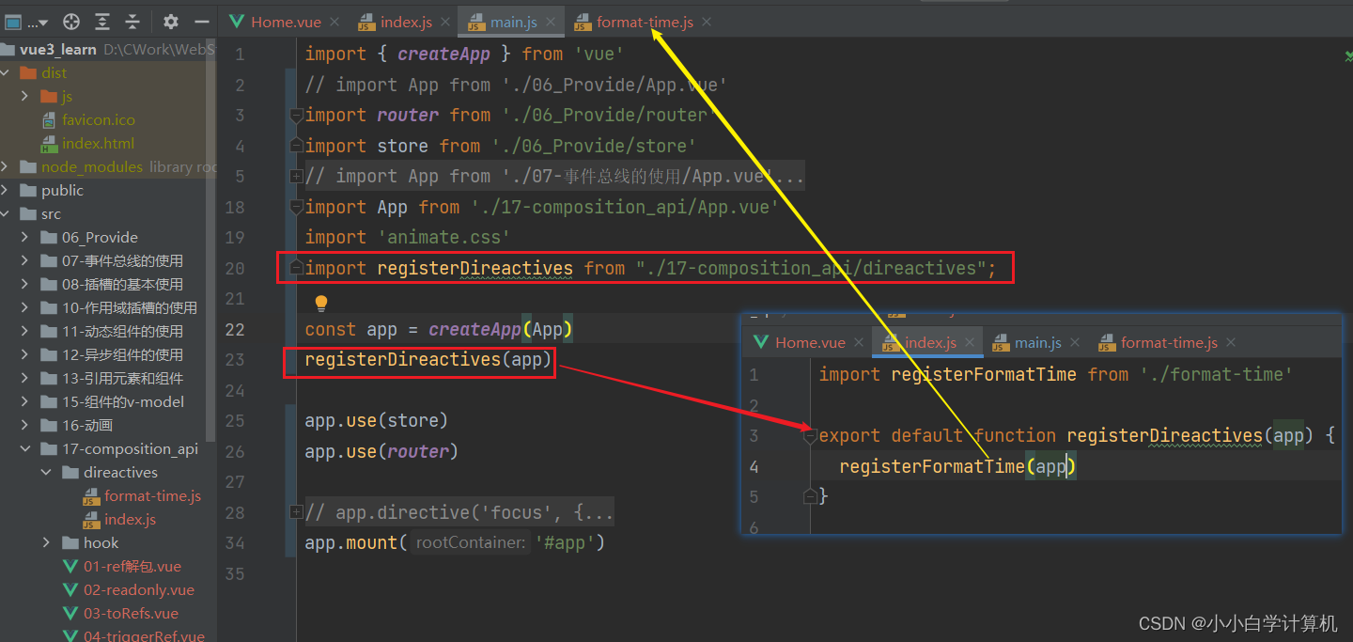Click the Select Opened File crosshair icon
This screenshot has width=1353, height=642.
point(71,22)
